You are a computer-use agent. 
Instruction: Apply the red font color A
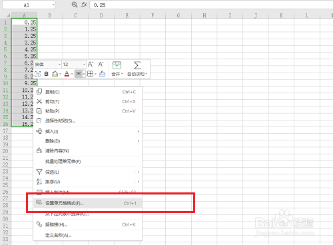67,74
